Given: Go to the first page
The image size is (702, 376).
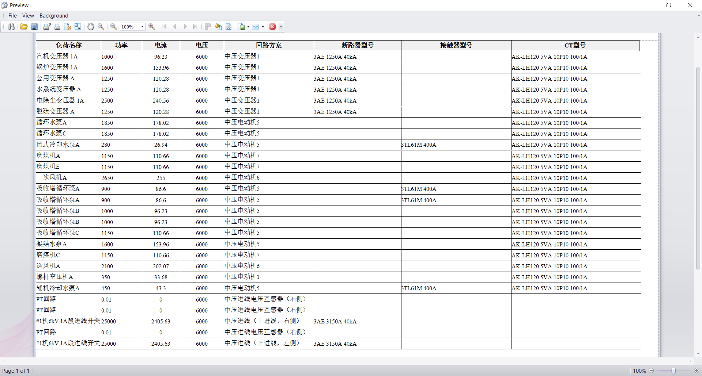Looking at the screenshot, I should [165, 27].
